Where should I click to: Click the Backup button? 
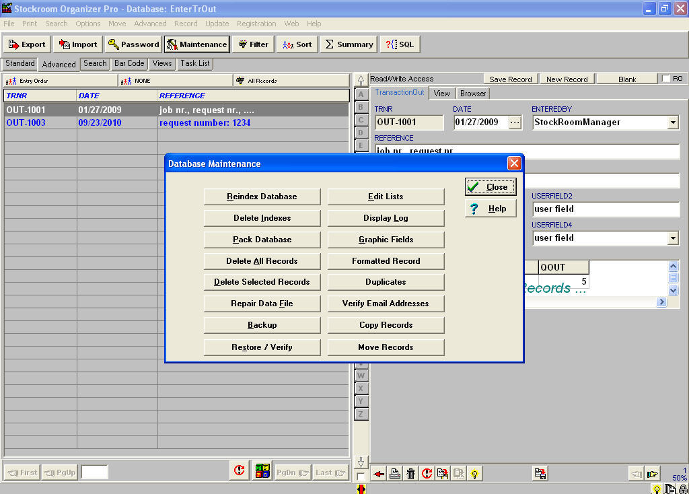click(262, 325)
